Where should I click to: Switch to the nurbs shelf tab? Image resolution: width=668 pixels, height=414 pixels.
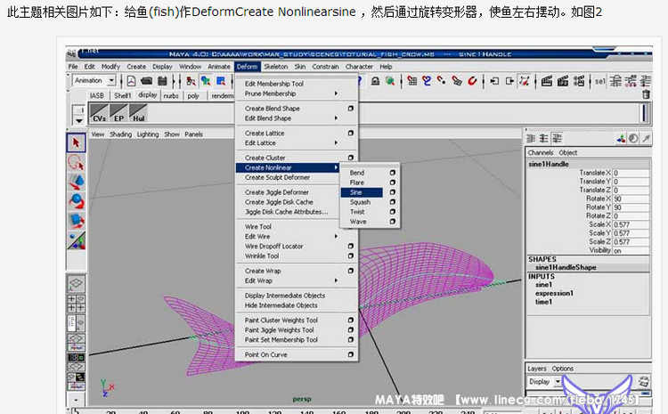171,96
